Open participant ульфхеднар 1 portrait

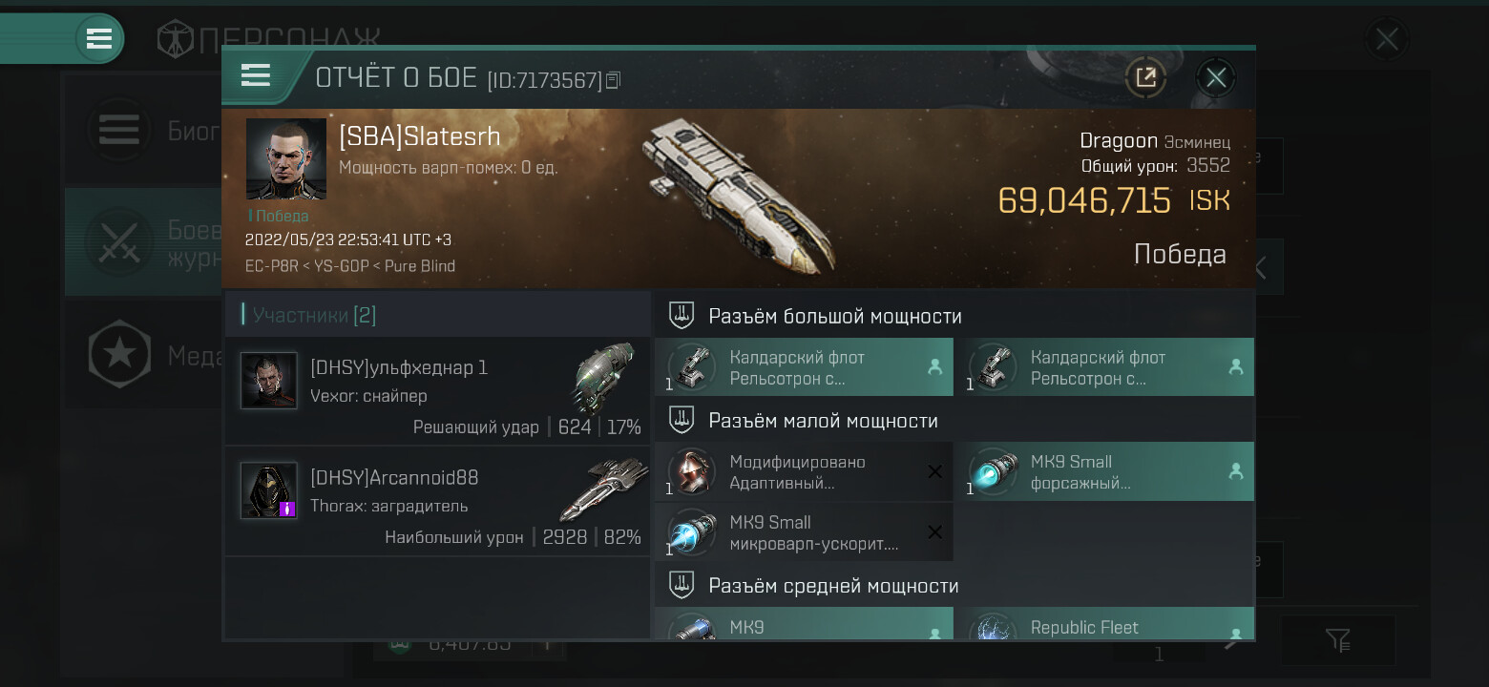click(269, 381)
